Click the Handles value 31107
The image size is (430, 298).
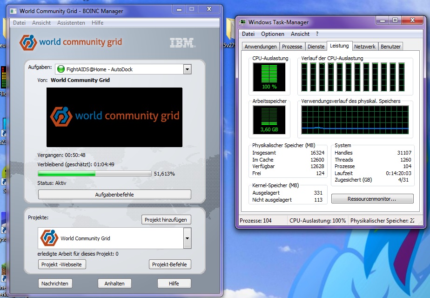(x=404, y=153)
